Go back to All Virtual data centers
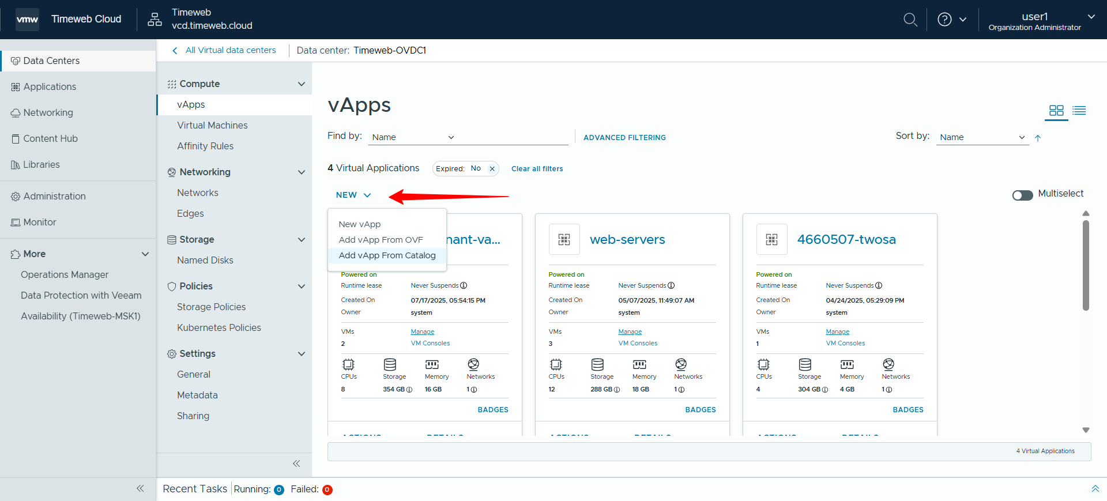The height and width of the screenshot is (501, 1107). click(x=224, y=50)
